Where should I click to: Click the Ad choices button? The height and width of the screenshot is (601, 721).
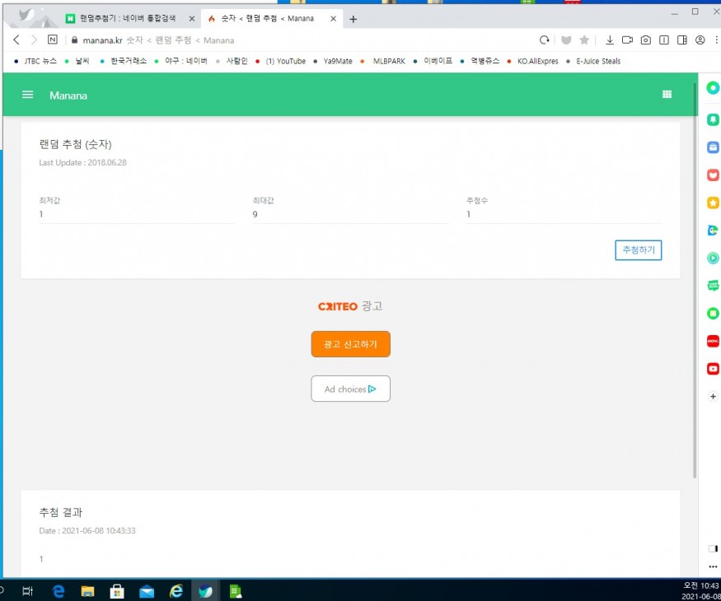[x=350, y=389]
